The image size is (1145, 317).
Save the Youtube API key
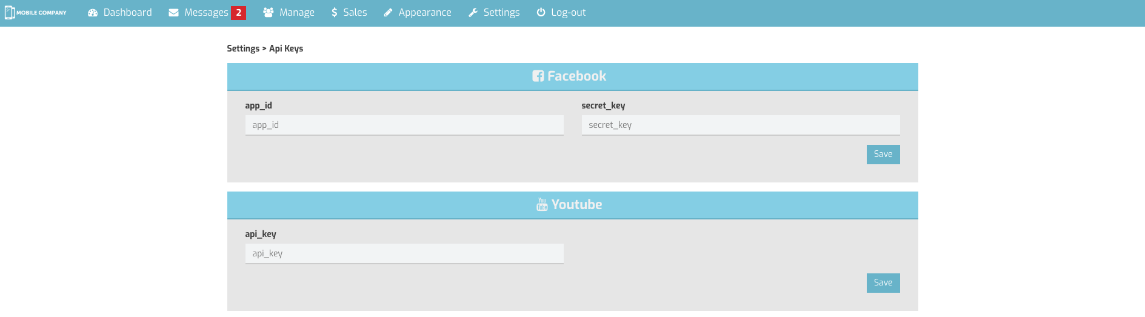coord(883,283)
